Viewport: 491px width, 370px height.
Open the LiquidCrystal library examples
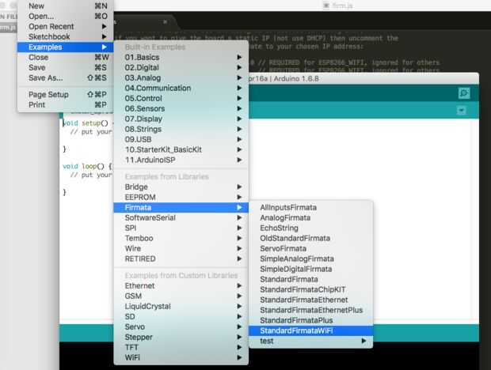pos(181,306)
